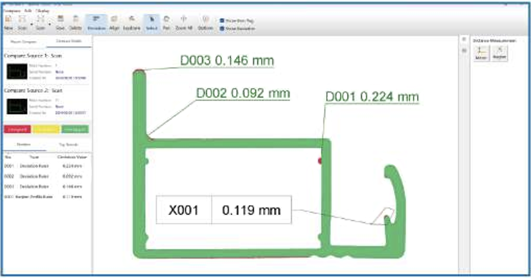Click the D001 0.224 mm annotation label
The width and height of the screenshot is (531, 278).
click(372, 97)
